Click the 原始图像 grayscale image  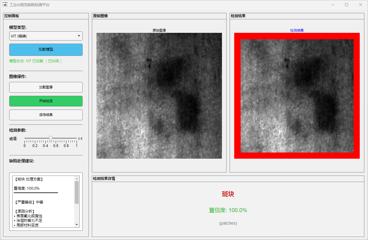click(159, 96)
